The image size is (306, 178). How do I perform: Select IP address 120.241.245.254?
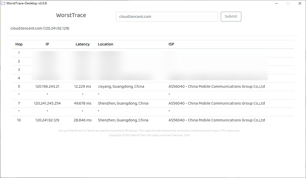tap(47, 103)
